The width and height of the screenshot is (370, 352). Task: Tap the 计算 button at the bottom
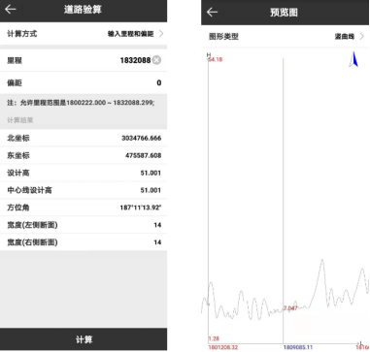click(x=84, y=339)
